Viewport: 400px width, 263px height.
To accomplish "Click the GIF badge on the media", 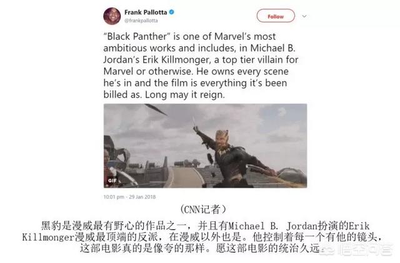I will coord(112,181).
